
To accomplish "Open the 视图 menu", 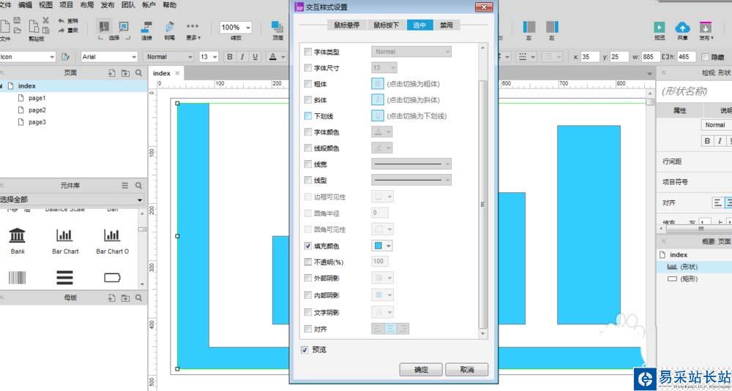I will click(45, 5).
